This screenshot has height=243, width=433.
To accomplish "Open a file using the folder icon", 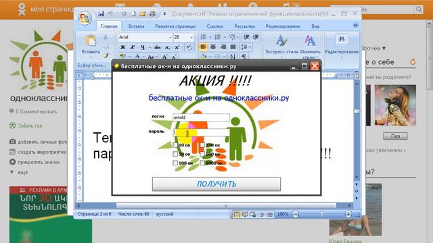I will [x=143, y=13].
